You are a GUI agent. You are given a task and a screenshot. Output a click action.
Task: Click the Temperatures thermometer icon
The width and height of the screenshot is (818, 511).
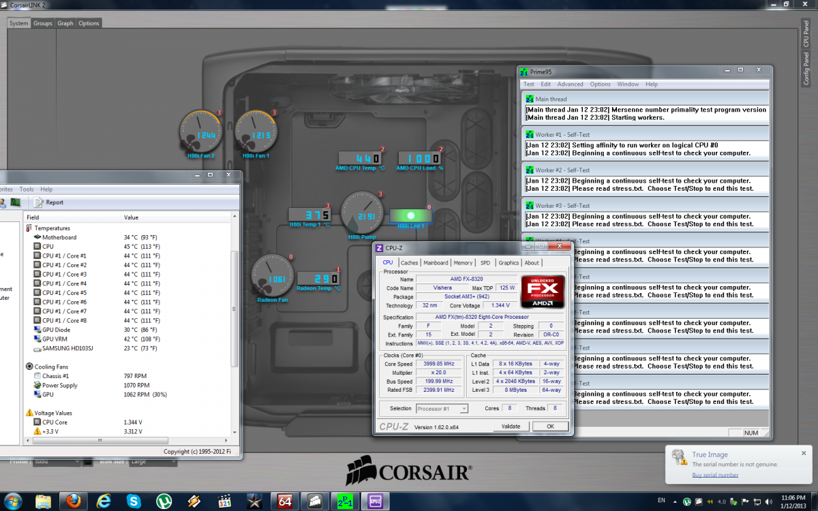point(29,228)
